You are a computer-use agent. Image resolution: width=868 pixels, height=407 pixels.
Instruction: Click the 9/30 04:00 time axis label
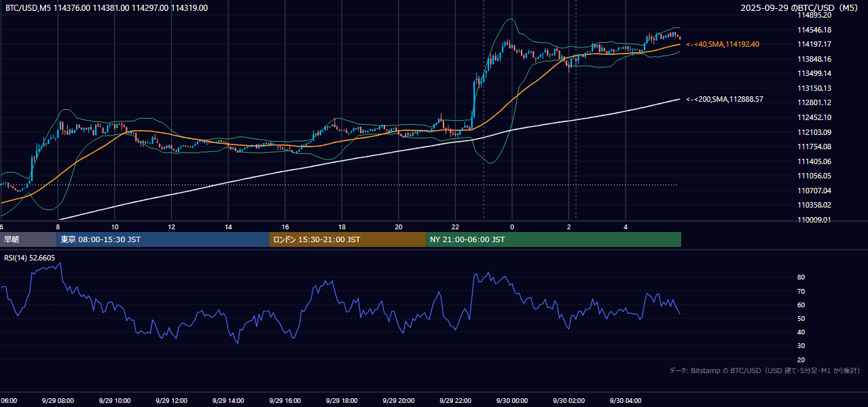[x=625, y=401]
